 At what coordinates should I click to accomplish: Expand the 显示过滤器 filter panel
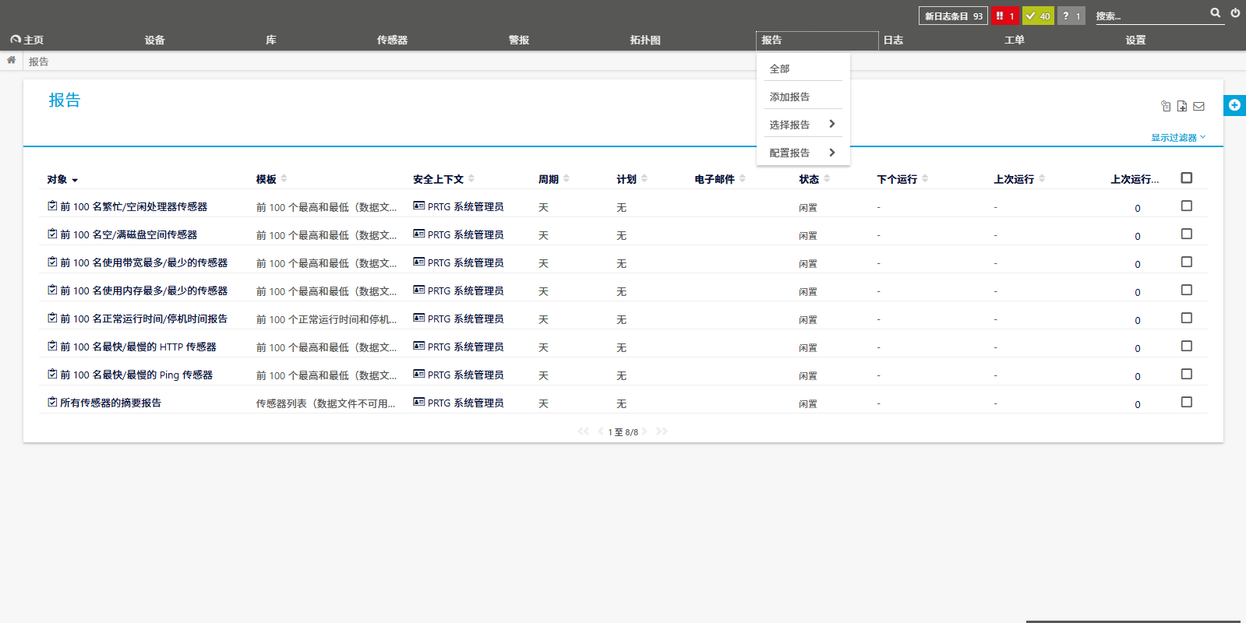point(1177,138)
